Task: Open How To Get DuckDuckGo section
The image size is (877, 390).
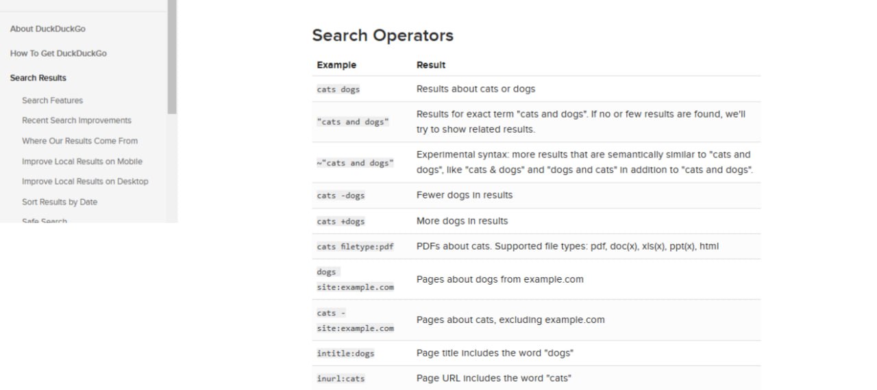Action: [58, 53]
